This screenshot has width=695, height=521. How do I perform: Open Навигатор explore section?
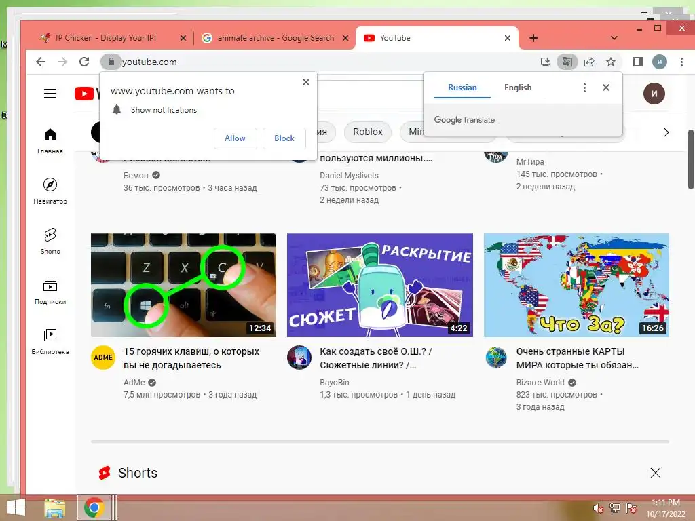50,191
